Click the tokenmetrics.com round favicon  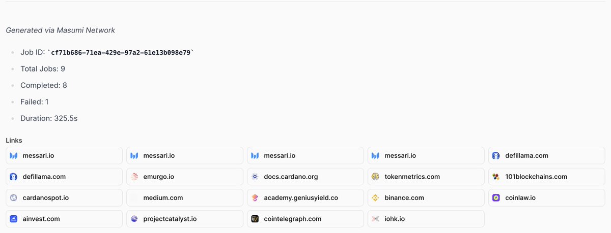click(x=376, y=177)
